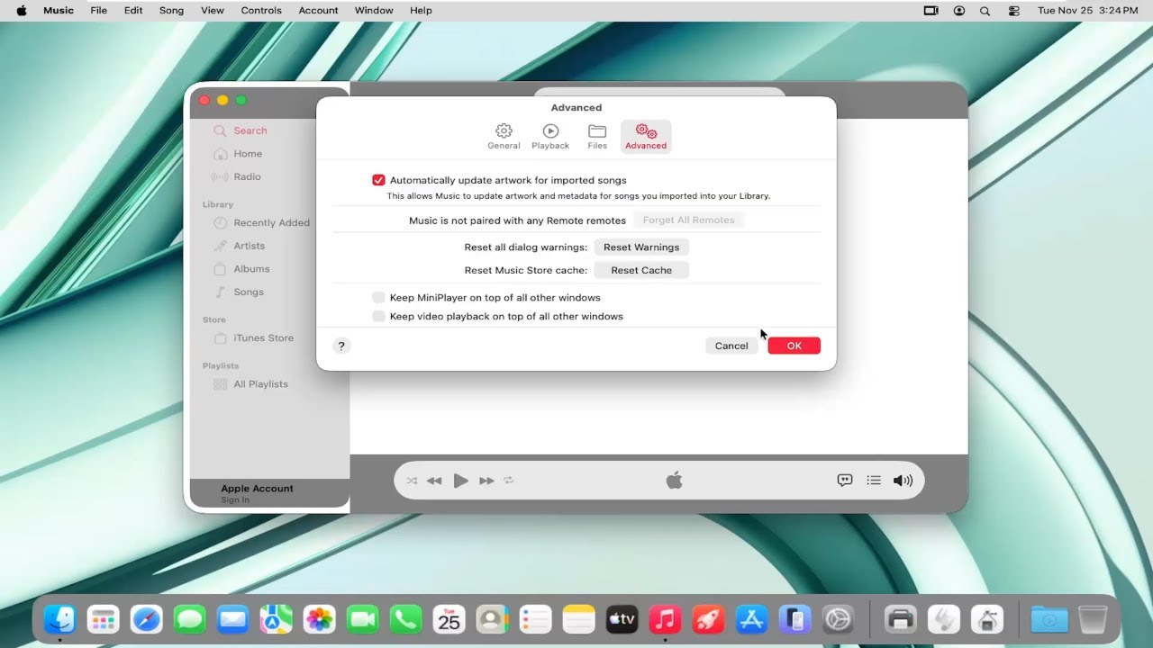Open iTunes Store from the sidebar
The width and height of the screenshot is (1153, 648).
(x=253, y=338)
